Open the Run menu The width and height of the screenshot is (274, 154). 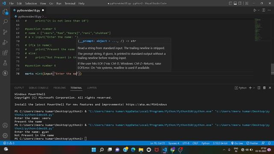(59, 3)
